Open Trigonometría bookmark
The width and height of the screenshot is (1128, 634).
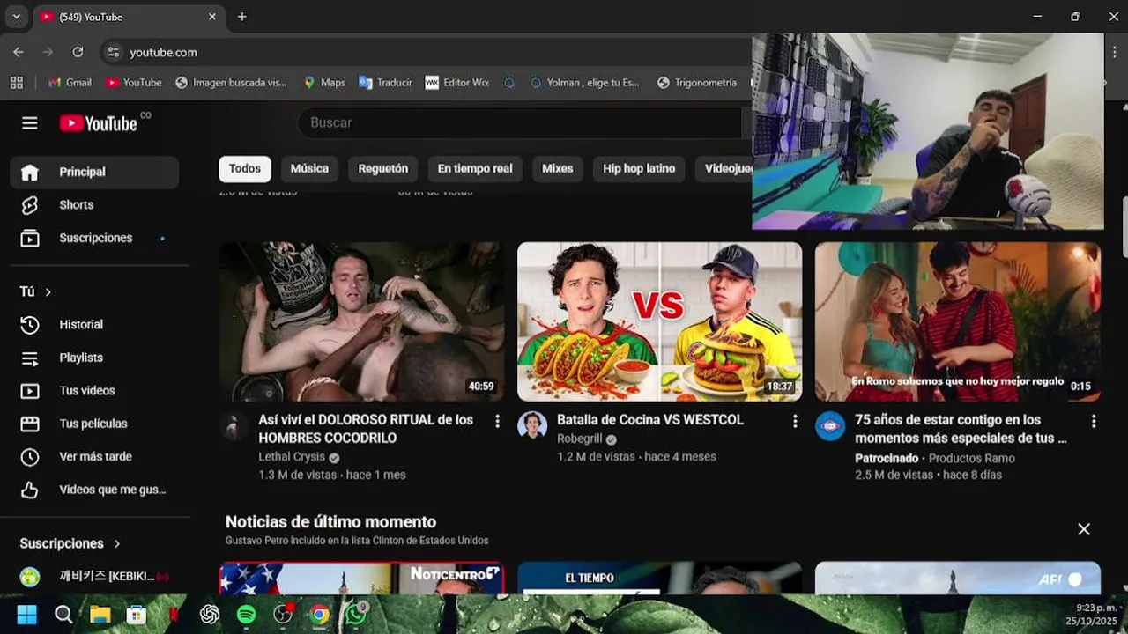point(696,82)
